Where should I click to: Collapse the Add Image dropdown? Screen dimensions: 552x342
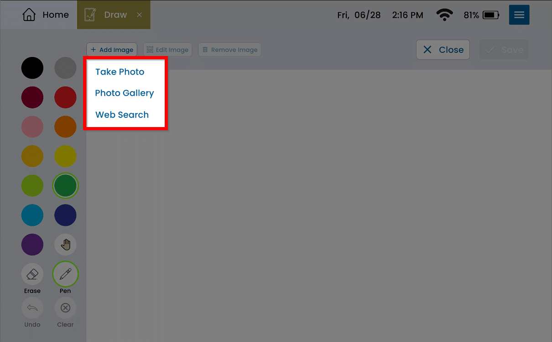pyautogui.click(x=112, y=50)
